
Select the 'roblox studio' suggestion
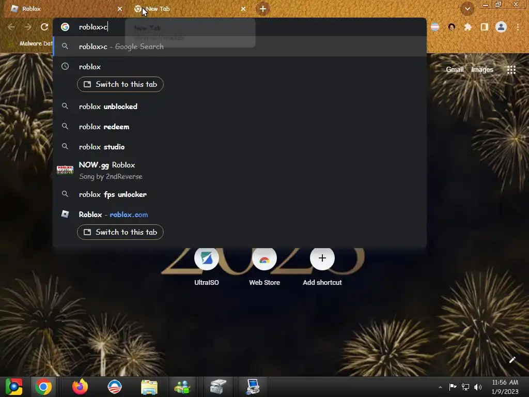(x=240, y=147)
